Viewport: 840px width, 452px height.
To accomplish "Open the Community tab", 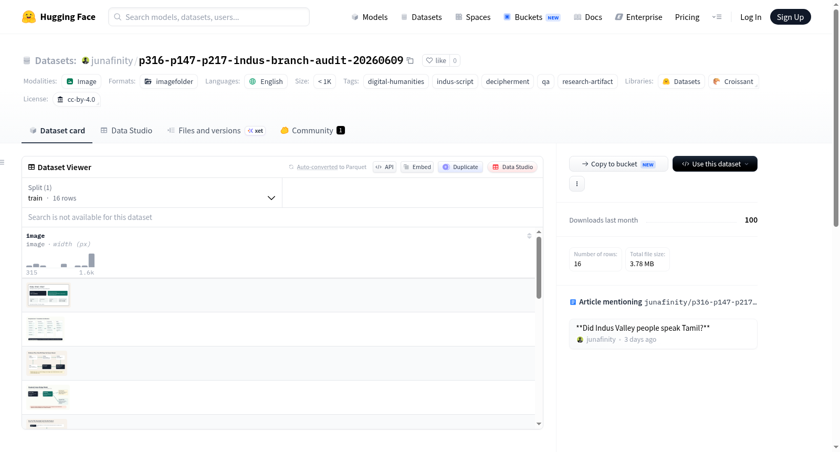I will [312, 130].
